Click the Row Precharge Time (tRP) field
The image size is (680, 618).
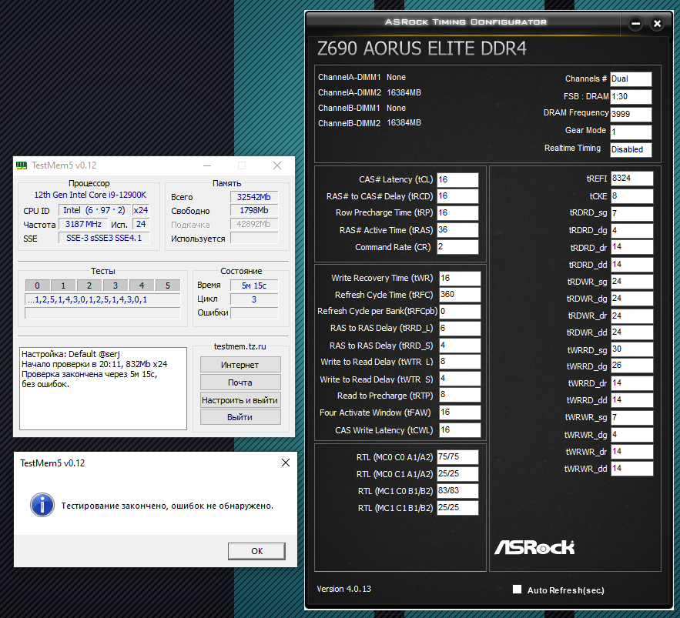tap(457, 212)
